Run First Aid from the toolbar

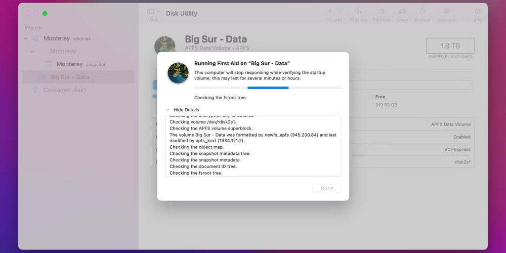tap(358, 11)
